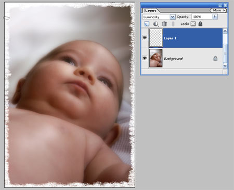Click the Layer 1 transparent thumbnail
The image size is (234, 190).
click(x=156, y=38)
